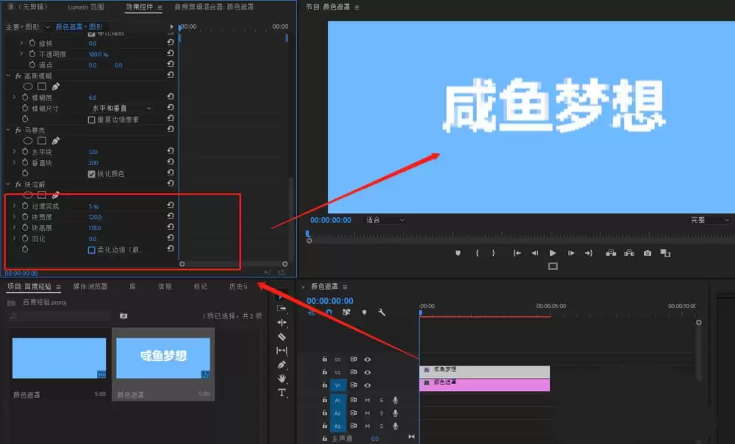Click the Export Frame camera icon
This screenshot has height=444, width=735.
(x=648, y=252)
